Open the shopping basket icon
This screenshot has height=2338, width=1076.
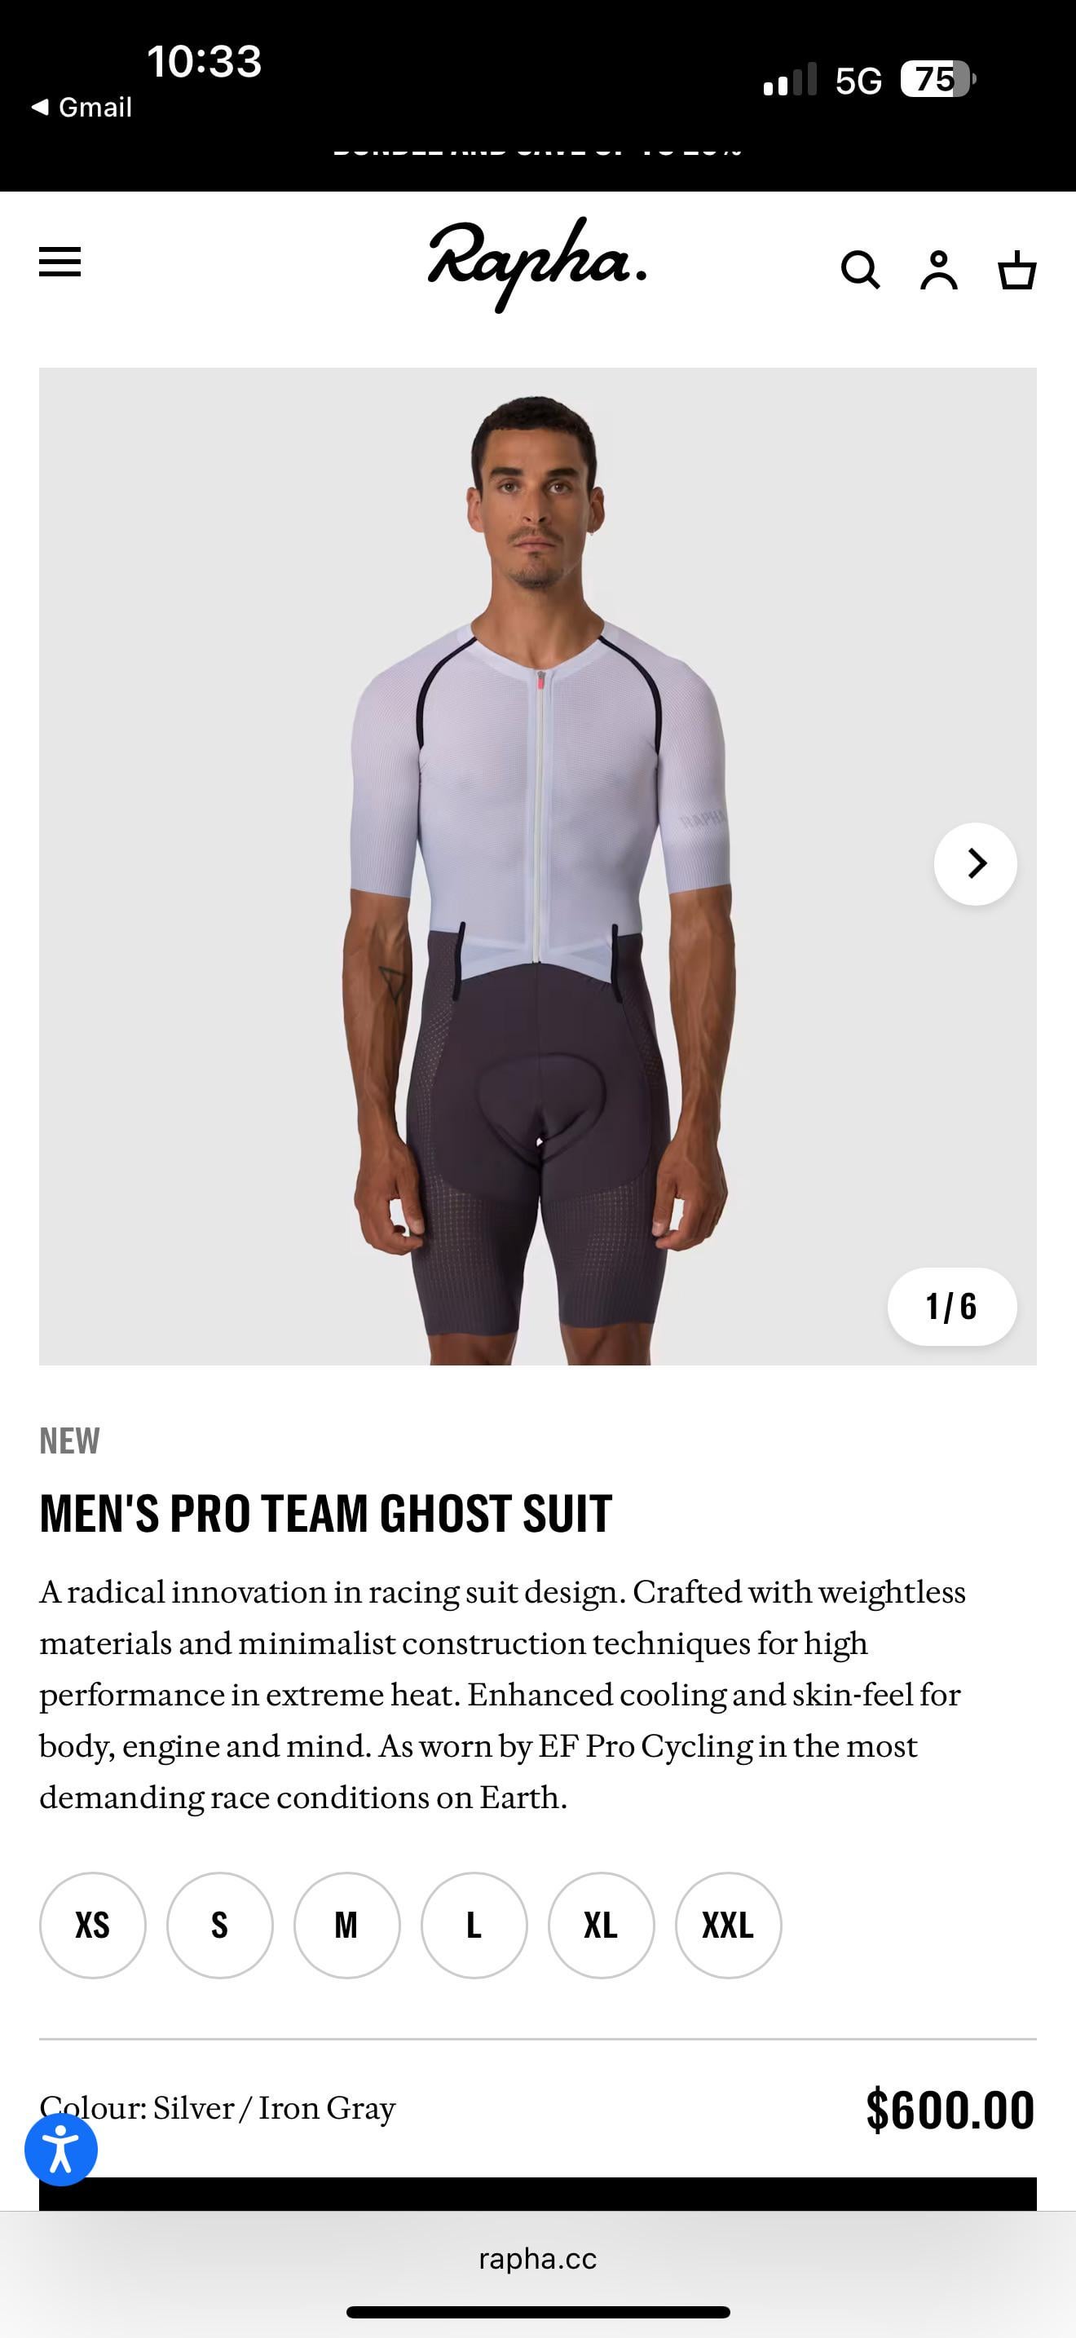1017,270
